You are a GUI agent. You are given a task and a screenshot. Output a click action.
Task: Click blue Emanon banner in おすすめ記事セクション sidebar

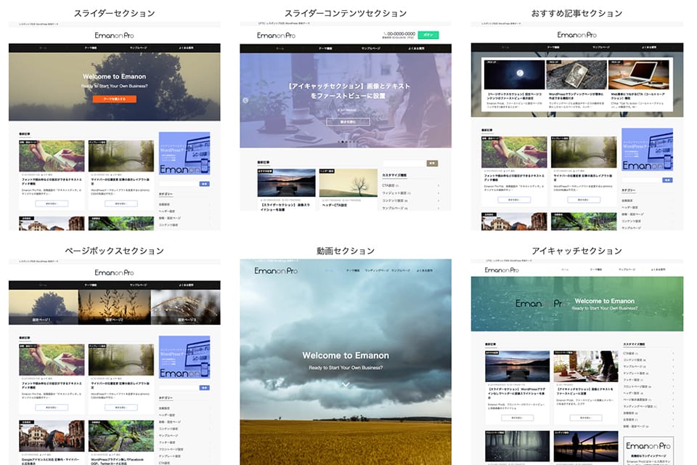click(x=647, y=150)
